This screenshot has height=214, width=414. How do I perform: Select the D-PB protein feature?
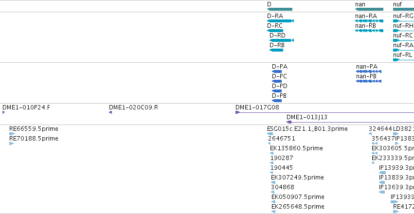click(277, 101)
